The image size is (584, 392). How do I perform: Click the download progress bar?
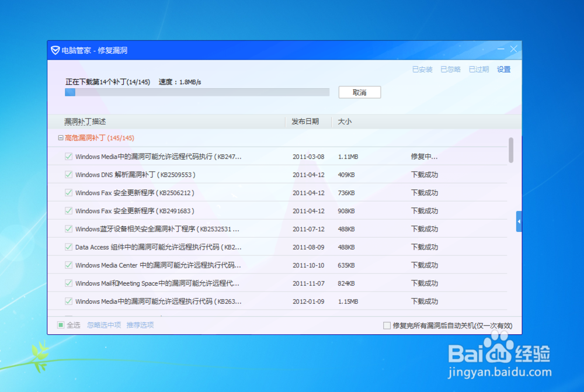pos(197,92)
